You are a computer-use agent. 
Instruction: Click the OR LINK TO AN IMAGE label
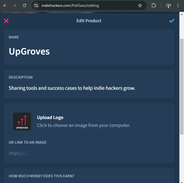pos(27,142)
